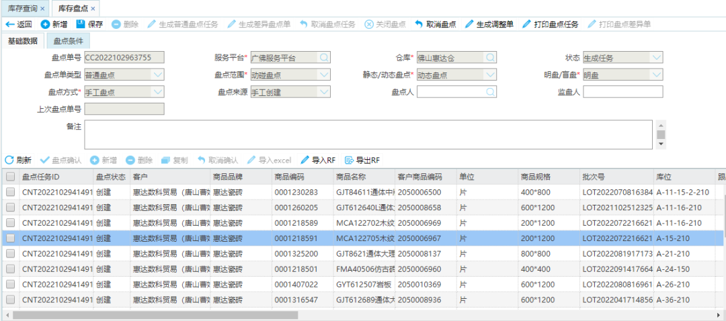Select checkbox for row with code 0001325200
The height and width of the screenshot is (321, 726).
[10, 253]
